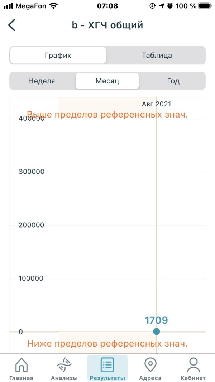Tap the 07:08 clock in status bar
This screenshot has width=215, height=382.
tap(107, 6)
